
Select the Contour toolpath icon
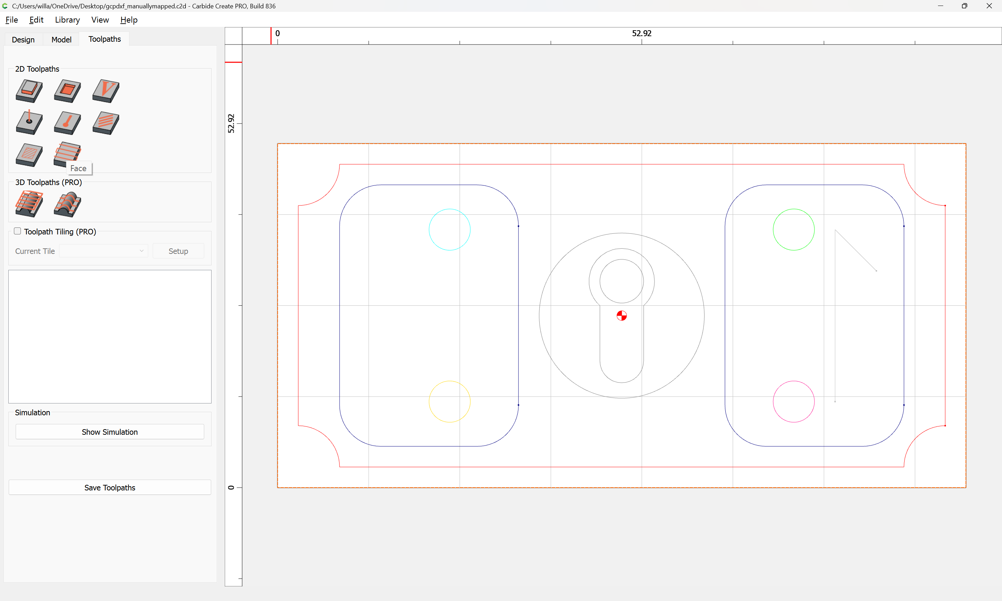[29, 91]
